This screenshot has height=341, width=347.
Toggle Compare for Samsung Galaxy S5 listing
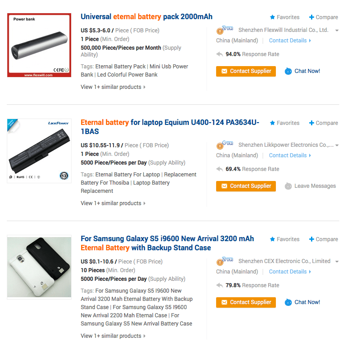(324, 239)
